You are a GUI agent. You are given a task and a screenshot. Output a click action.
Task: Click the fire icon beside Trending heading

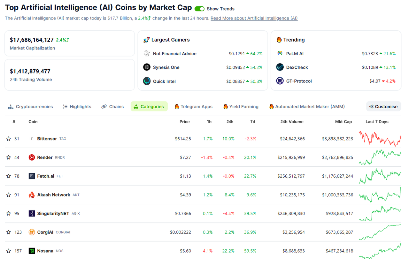pos(279,40)
